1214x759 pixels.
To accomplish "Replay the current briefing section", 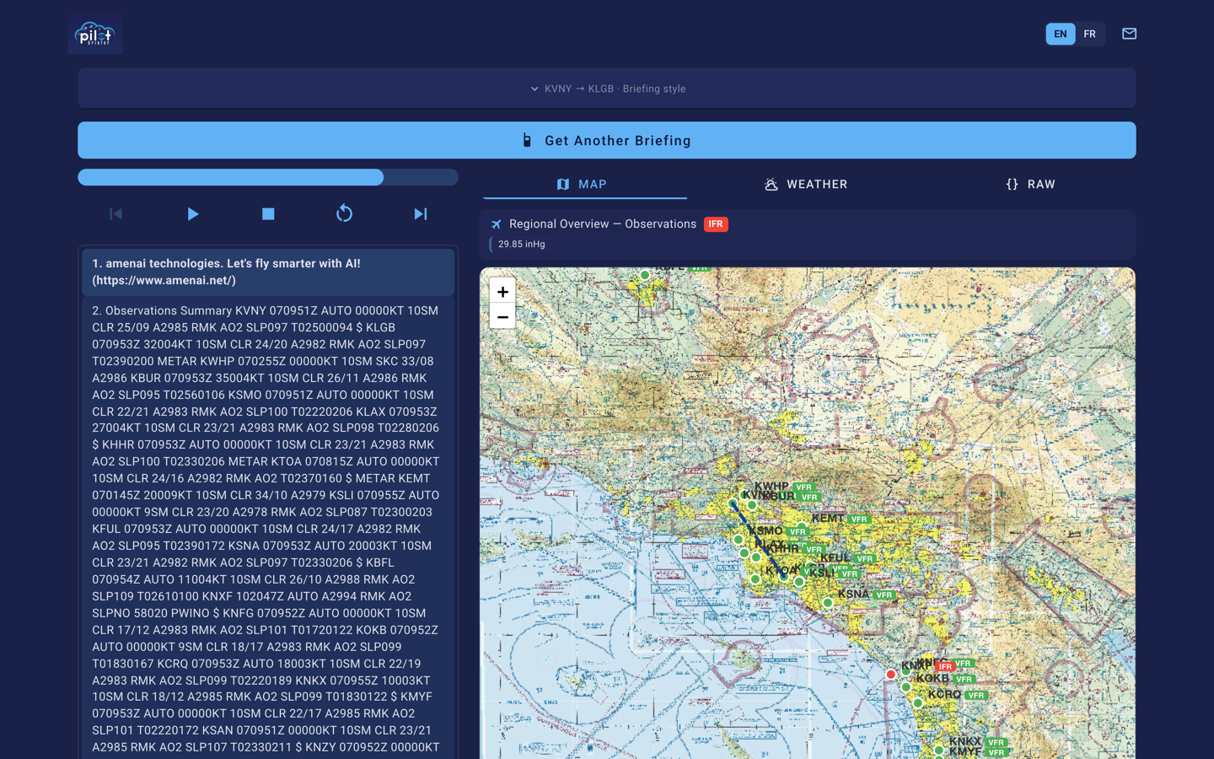I will 344,214.
